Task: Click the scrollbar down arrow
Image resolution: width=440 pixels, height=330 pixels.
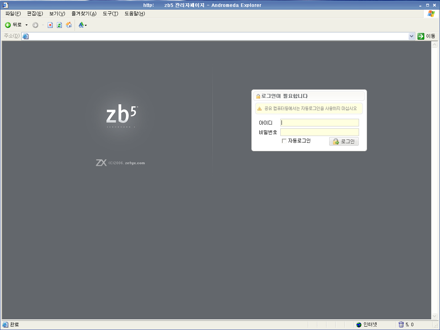Action: 434,316
